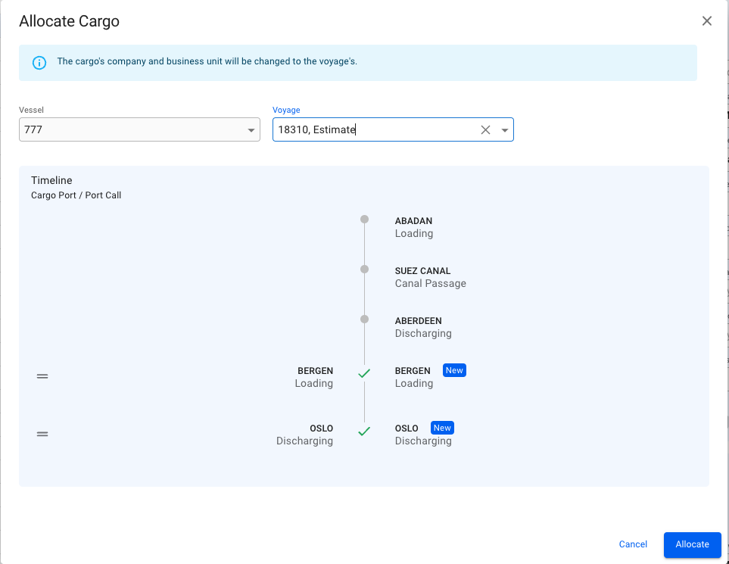Grab the drag handle for Oslo row

42,434
